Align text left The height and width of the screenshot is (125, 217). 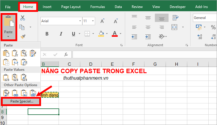pyautogui.click(x=134, y=27)
